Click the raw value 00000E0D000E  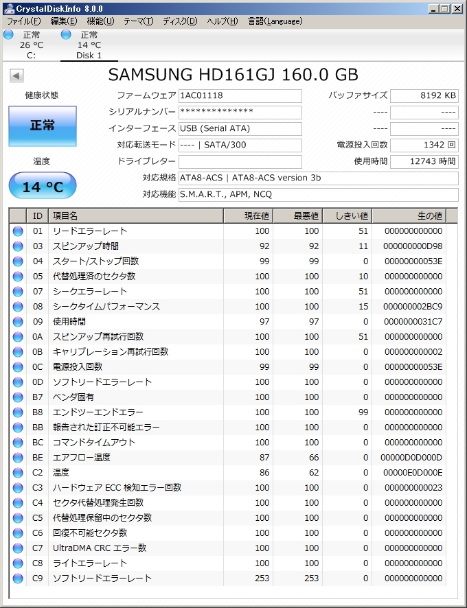413,473
